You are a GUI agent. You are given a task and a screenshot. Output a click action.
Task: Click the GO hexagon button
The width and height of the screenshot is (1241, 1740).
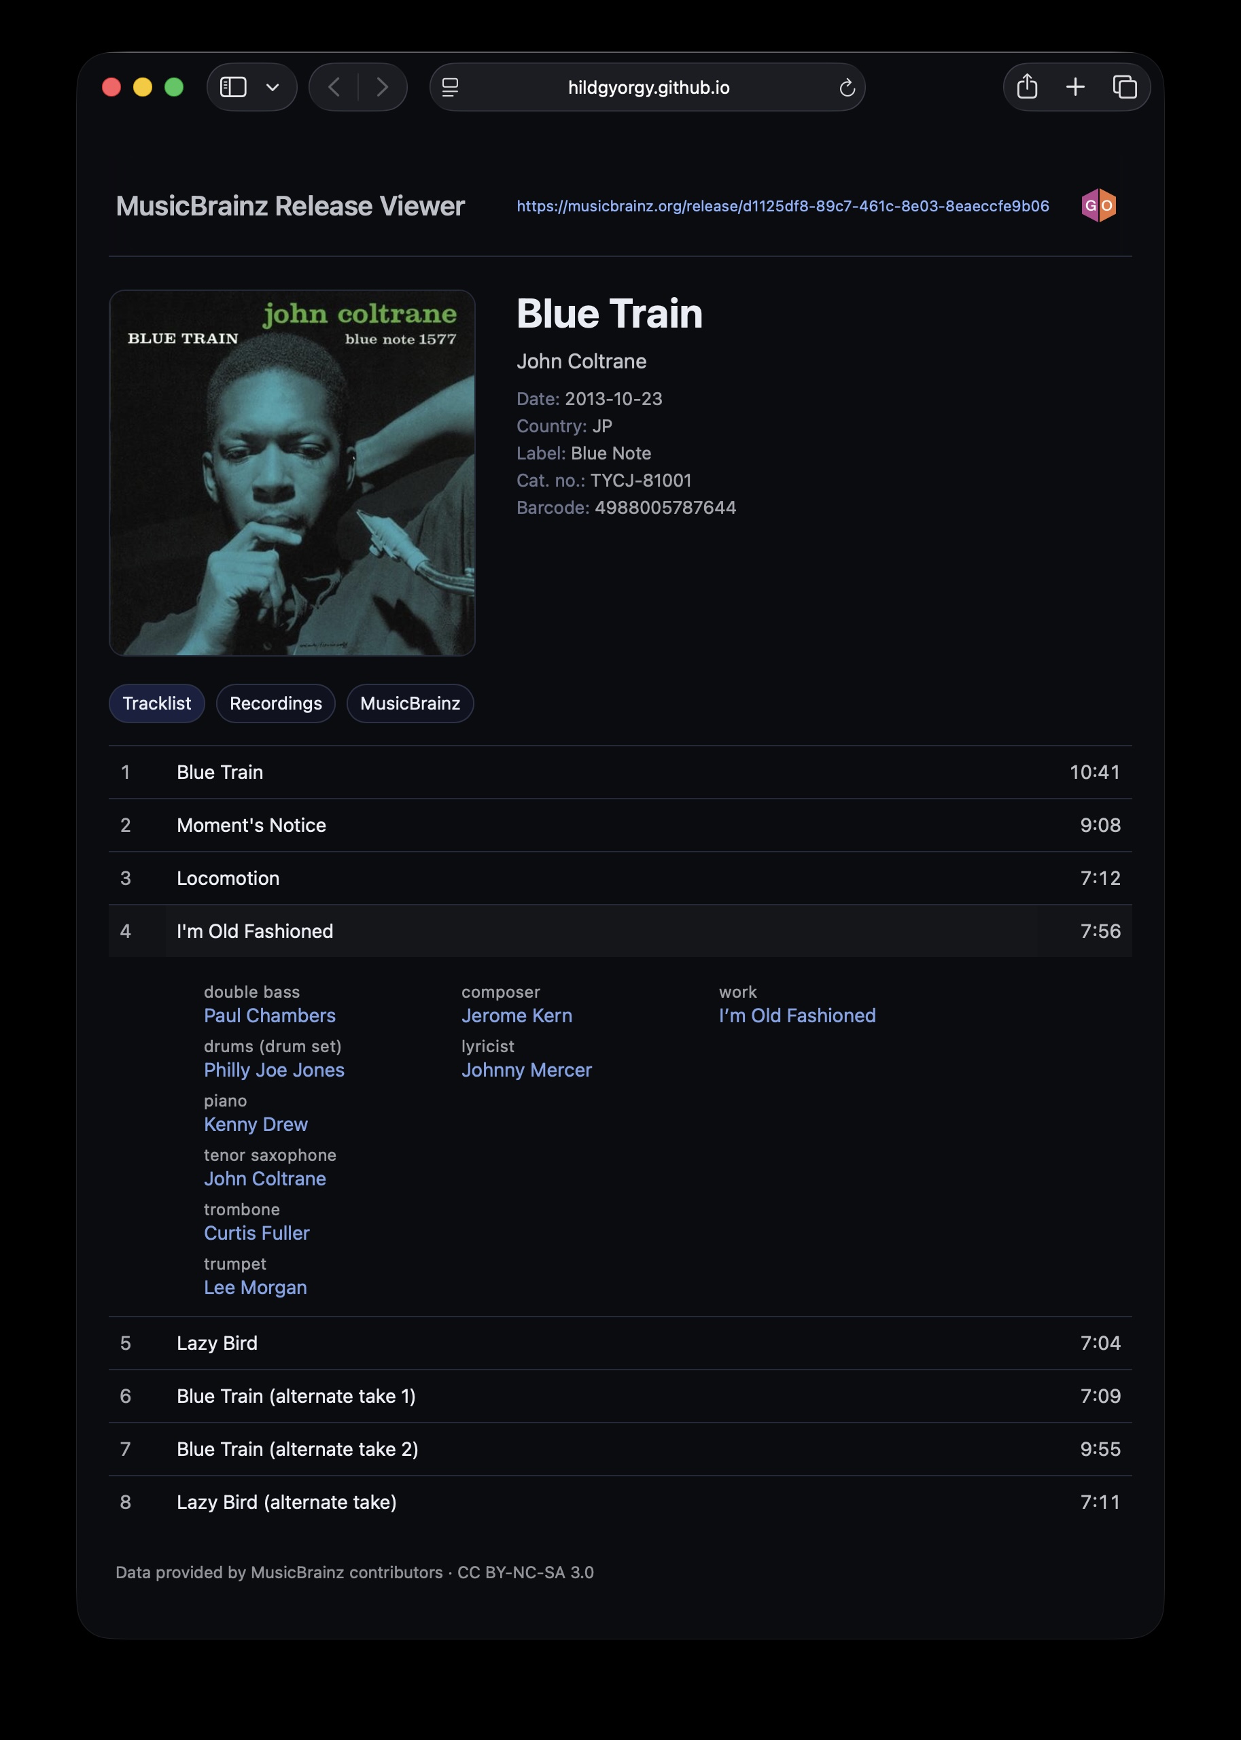[1099, 205]
